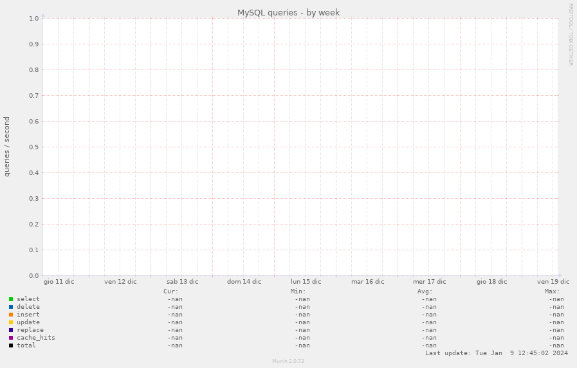Image resolution: width=577 pixels, height=368 pixels.
Task: Click the 'Max:' column header
Action: (552, 291)
